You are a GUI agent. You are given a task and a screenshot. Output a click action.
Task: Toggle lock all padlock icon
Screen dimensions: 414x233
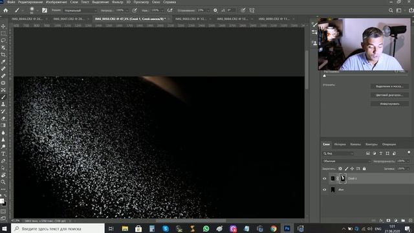click(364, 168)
